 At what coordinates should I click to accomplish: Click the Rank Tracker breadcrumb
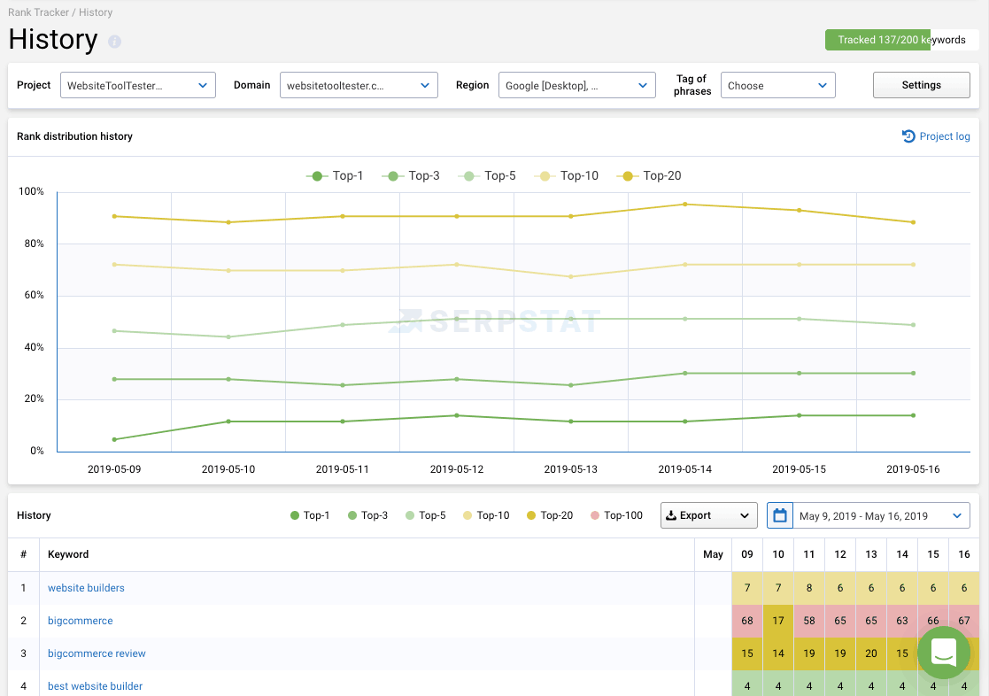pyautogui.click(x=38, y=12)
